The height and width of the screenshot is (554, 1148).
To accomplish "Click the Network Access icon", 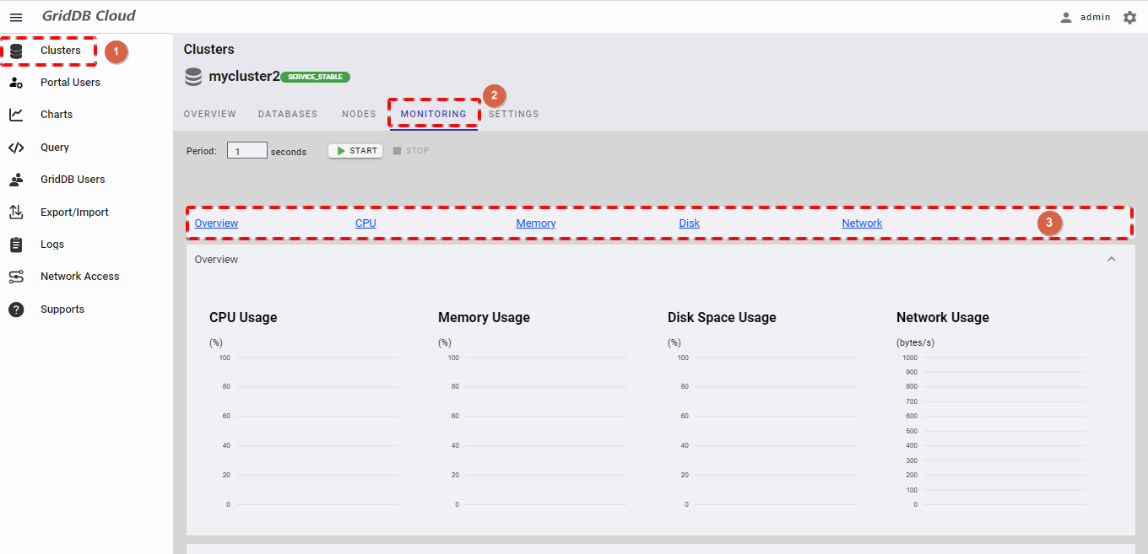I will 16,277.
